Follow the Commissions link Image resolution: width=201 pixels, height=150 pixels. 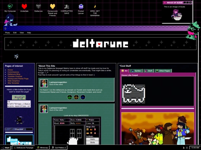pyautogui.click(x=13, y=72)
